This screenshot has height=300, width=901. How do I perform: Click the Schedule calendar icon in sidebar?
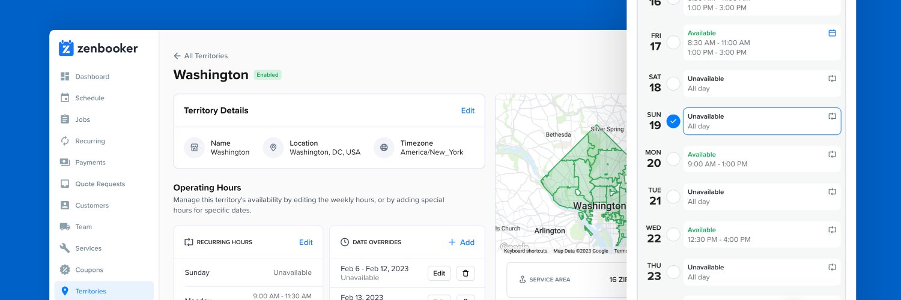point(65,98)
